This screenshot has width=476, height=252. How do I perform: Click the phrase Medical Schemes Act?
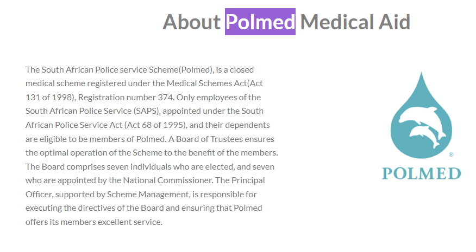pyautogui.click(x=206, y=83)
